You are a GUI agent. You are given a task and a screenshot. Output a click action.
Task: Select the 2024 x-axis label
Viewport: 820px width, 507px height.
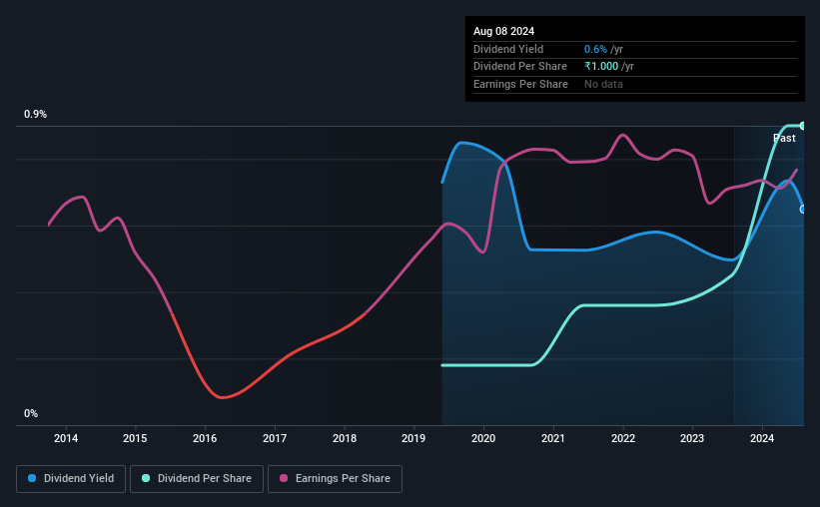click(x=762, y=438)
